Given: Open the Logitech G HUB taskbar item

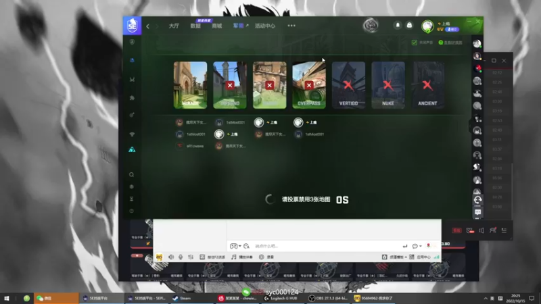Looking at the screenshot, I should pos(283,298).
